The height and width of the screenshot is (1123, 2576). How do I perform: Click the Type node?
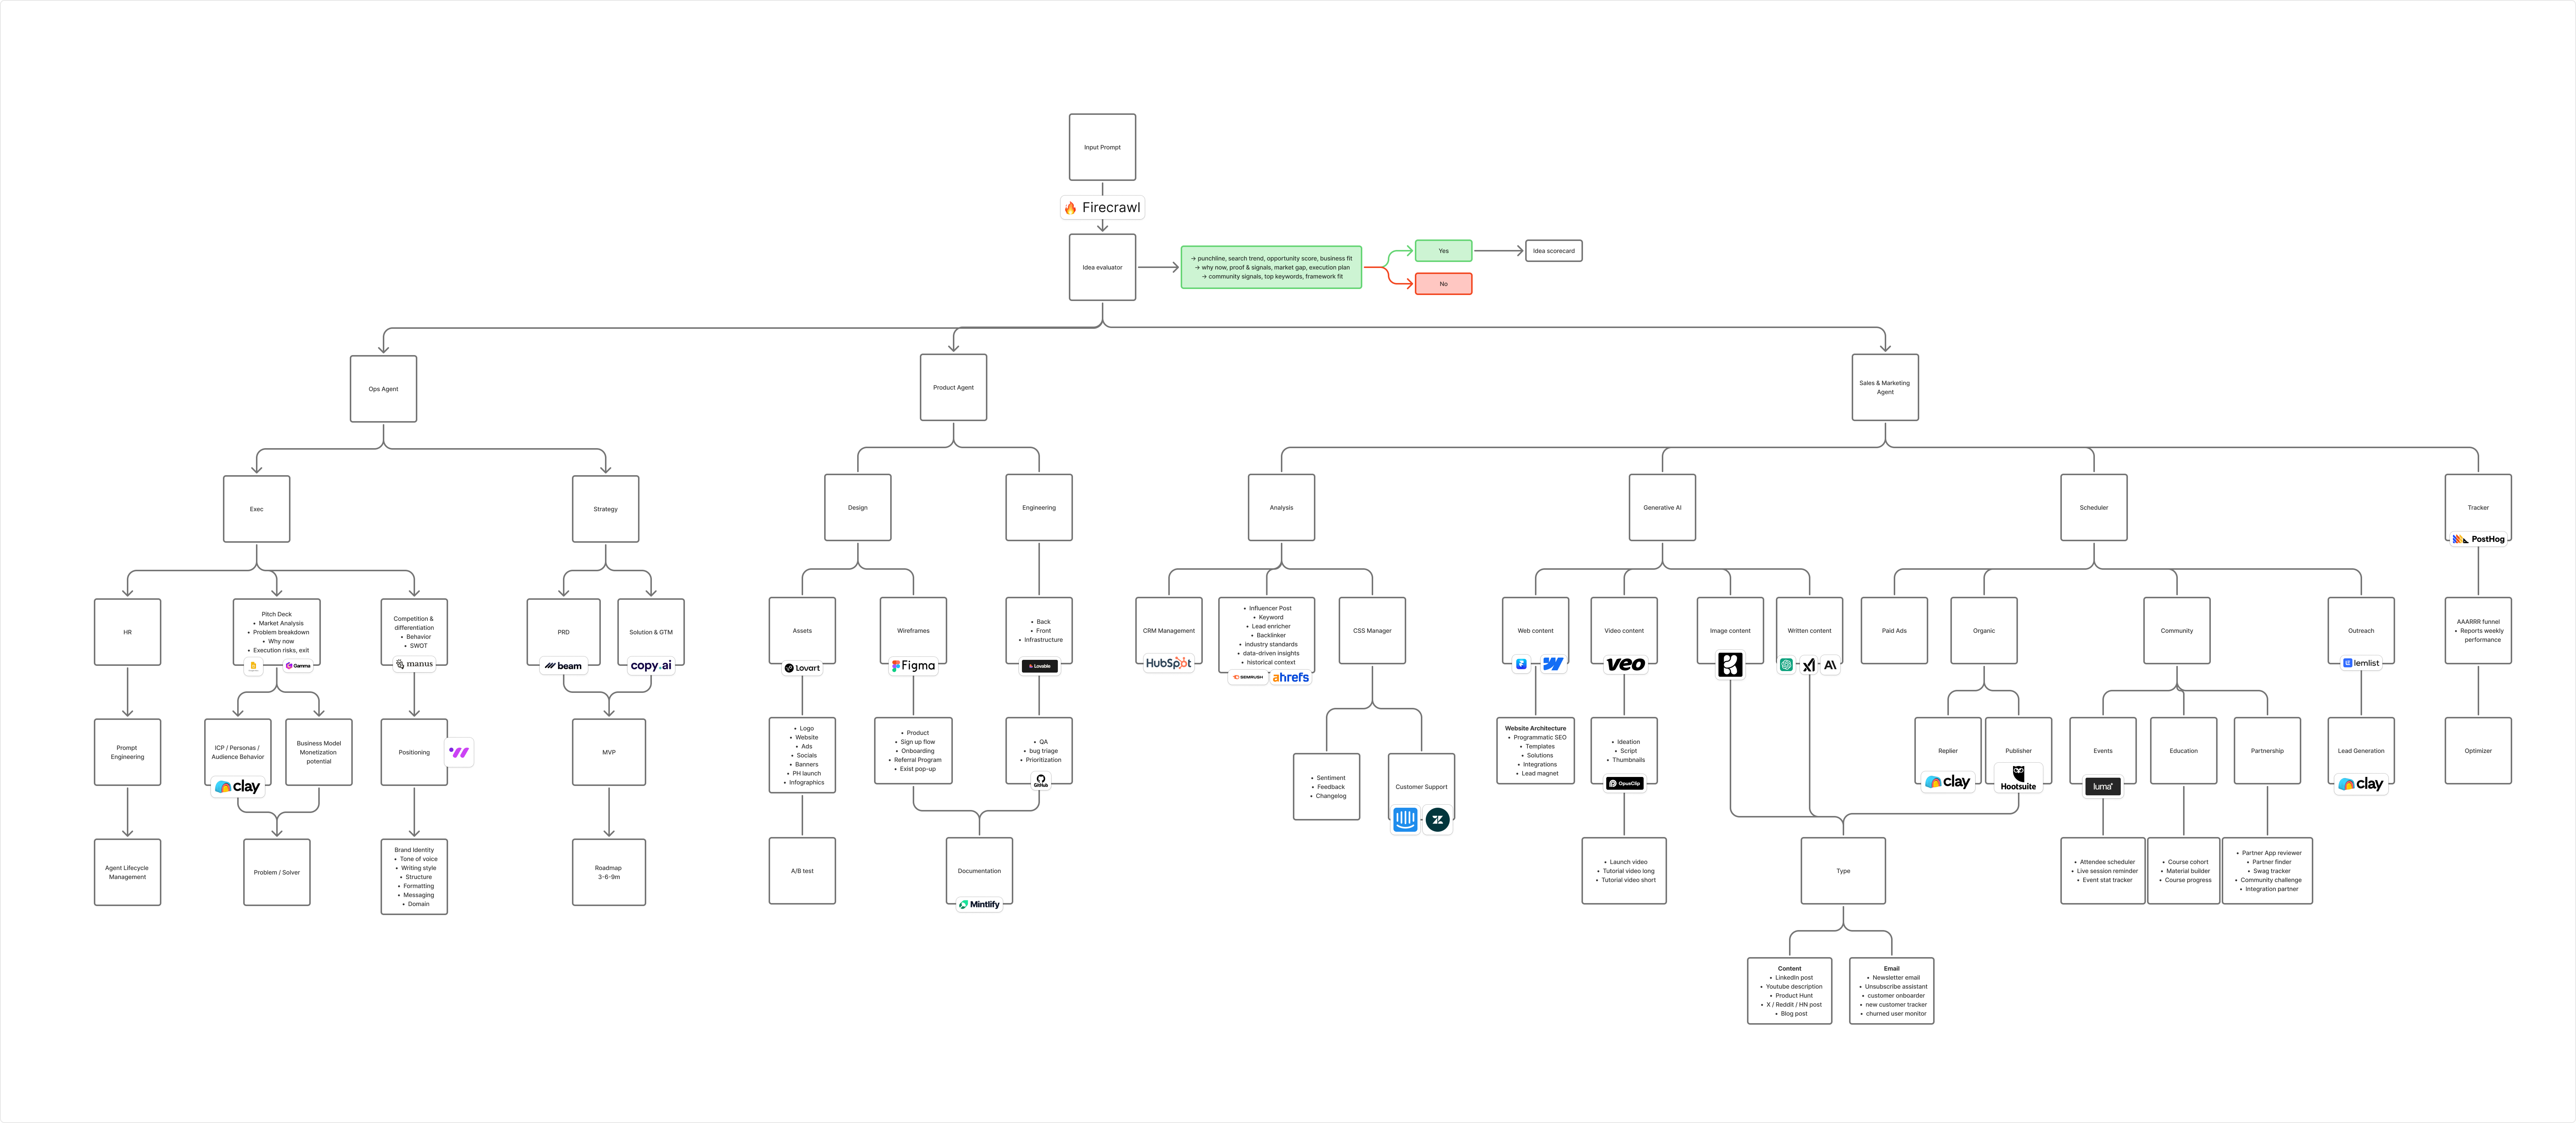coord(1843,871)
